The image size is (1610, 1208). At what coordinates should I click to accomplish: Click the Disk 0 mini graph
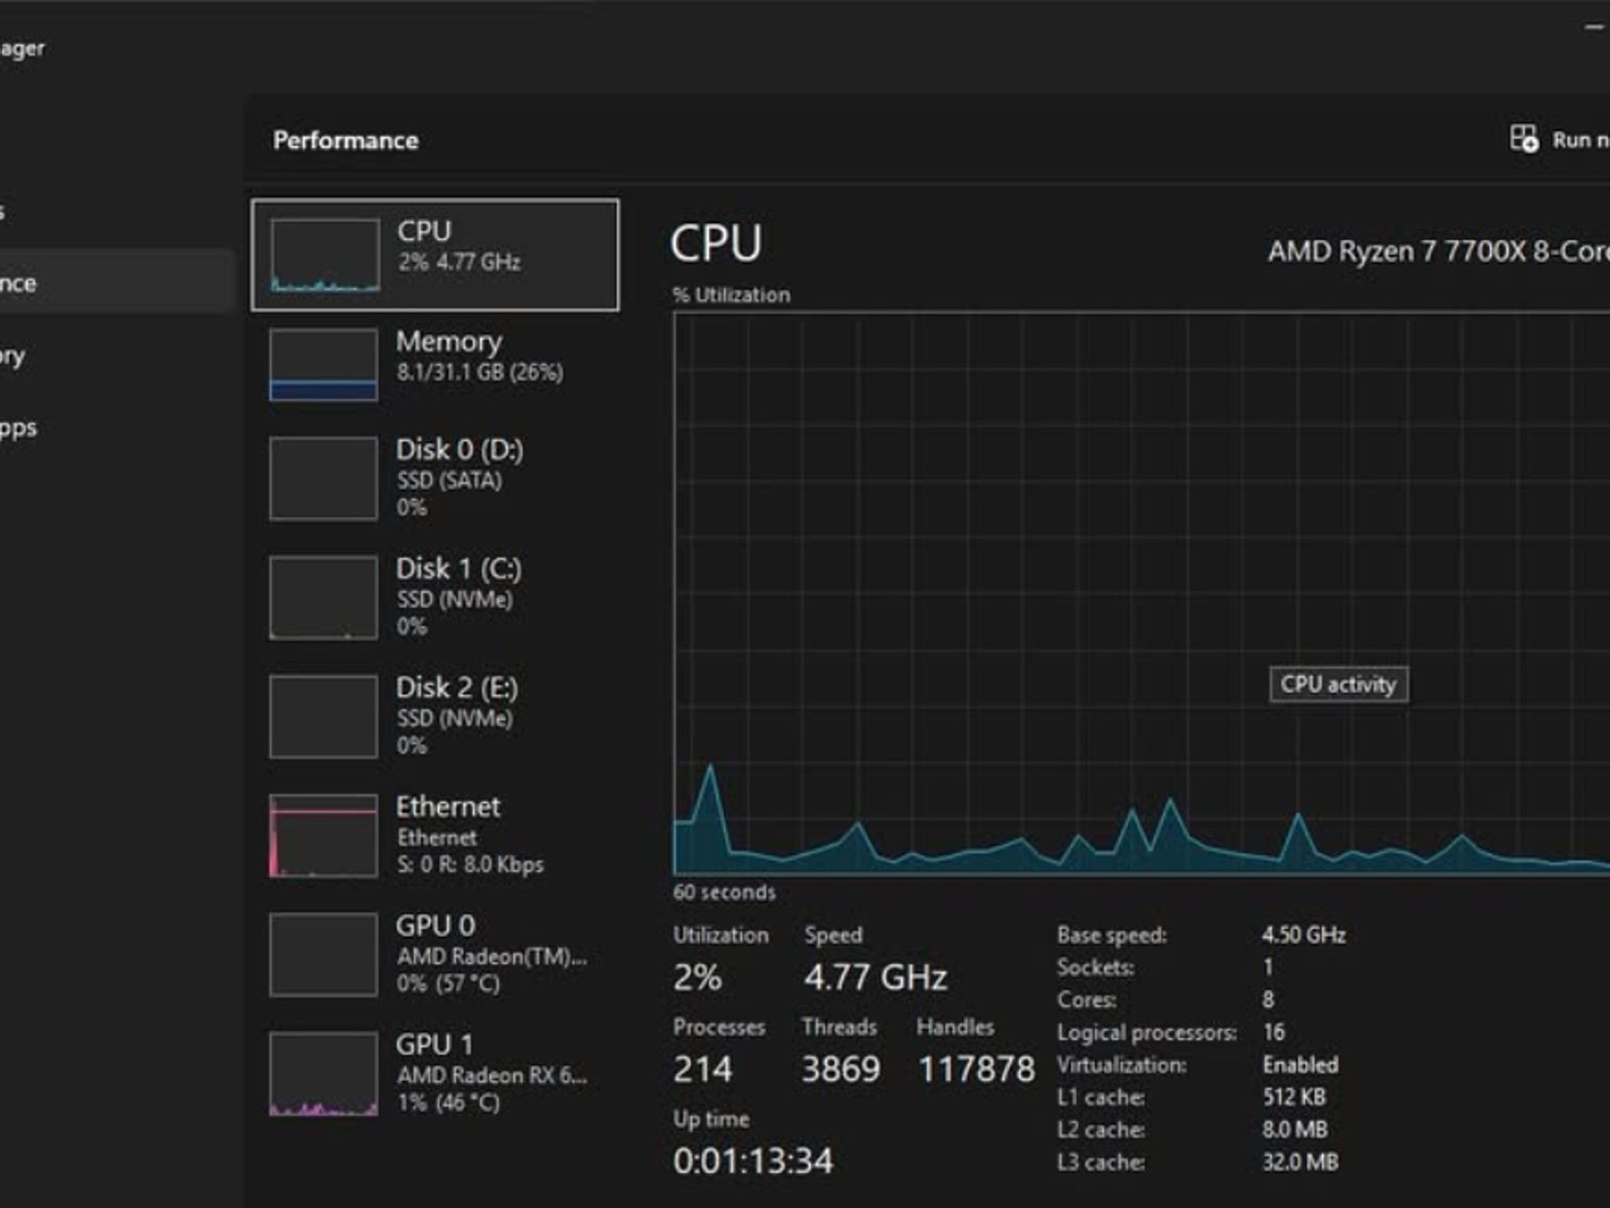[323, 478]
